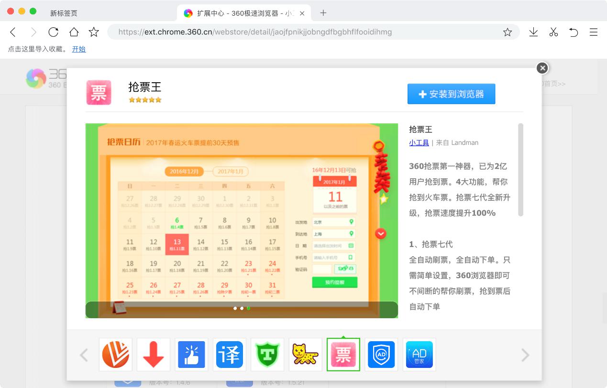Expand more extensions with the right chevron

525,355
